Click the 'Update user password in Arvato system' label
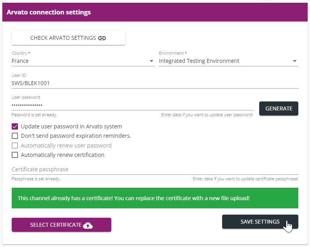This screenshot has width=310, height=247. click(71, 126)
